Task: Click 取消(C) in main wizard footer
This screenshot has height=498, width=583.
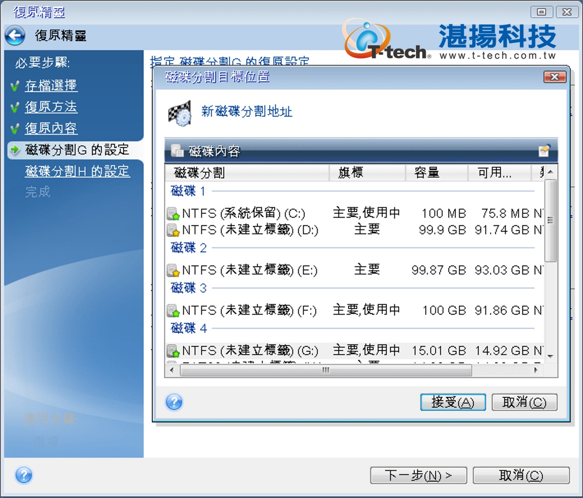Action: [521, 475]
